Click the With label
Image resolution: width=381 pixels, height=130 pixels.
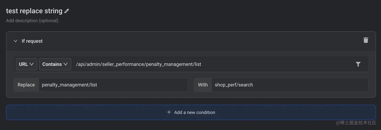[x=203, y=85]
